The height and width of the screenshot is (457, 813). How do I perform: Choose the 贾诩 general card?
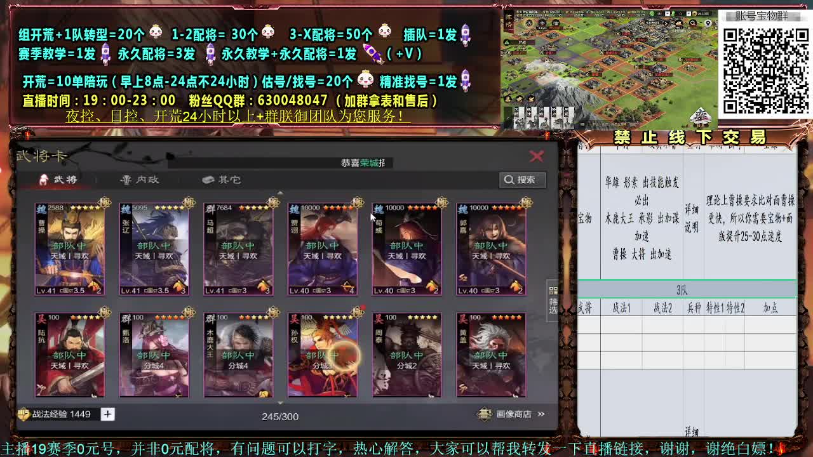(323, 249)
